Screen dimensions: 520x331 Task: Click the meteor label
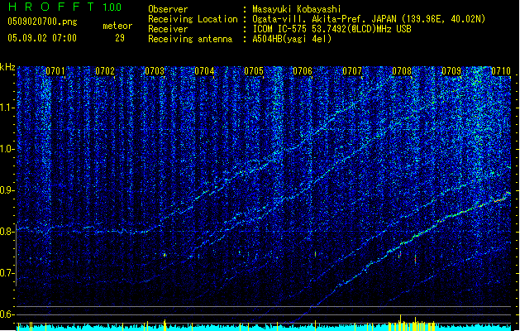point(117,26)
